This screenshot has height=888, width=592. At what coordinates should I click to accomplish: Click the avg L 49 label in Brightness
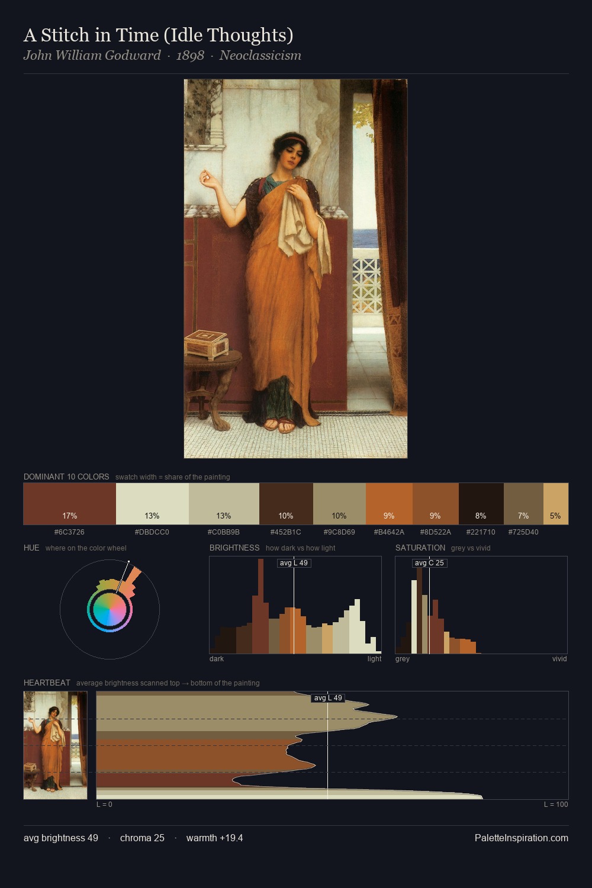[294, 563]
